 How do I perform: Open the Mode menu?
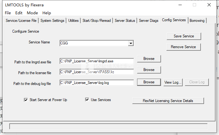33,13
